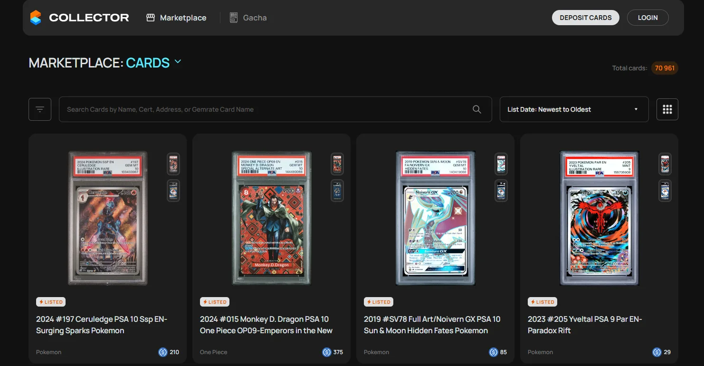Click the Listed badge on Yveltal card
704x366 pixels.
[542, 302]
